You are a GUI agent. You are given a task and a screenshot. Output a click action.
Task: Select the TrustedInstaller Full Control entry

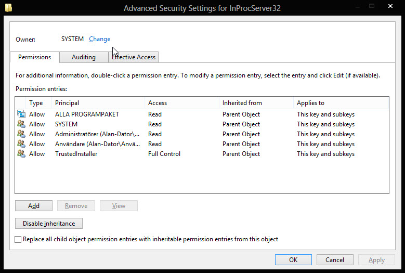(202, 154)
